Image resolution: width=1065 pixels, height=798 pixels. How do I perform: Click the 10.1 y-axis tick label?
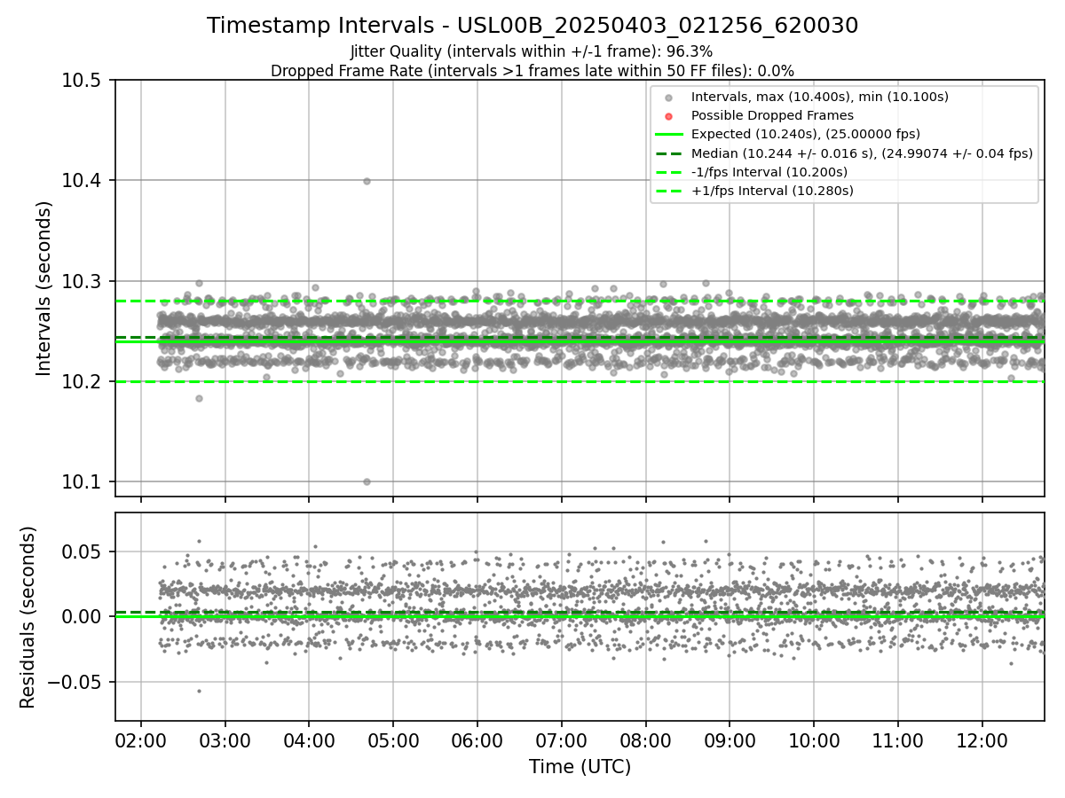[x=83, y=482]
